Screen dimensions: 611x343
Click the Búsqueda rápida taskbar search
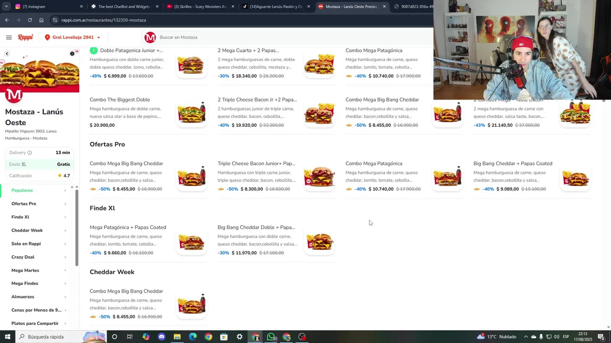pyautogui.click(x=60, y=337)
